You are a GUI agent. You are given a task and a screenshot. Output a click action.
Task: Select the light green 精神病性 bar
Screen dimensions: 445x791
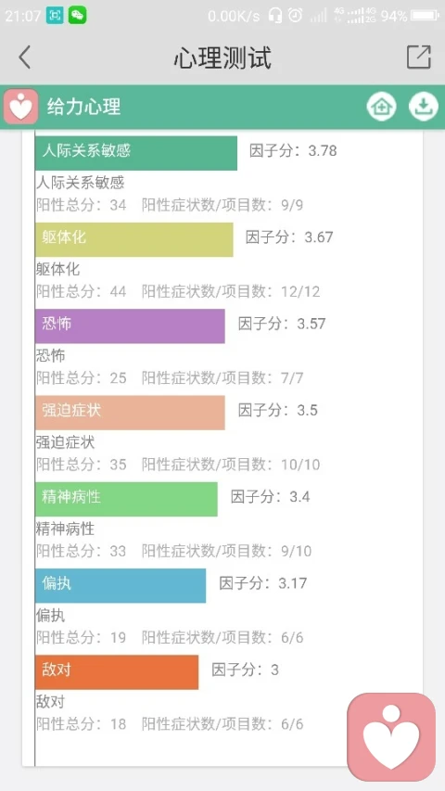[x=126, y=499]
